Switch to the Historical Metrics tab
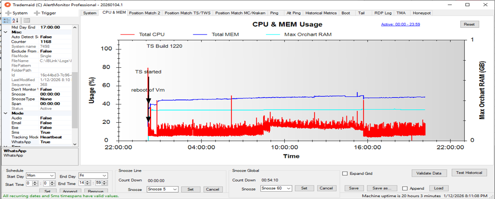This screenshot has height=199, width=495. coord(321,13)
